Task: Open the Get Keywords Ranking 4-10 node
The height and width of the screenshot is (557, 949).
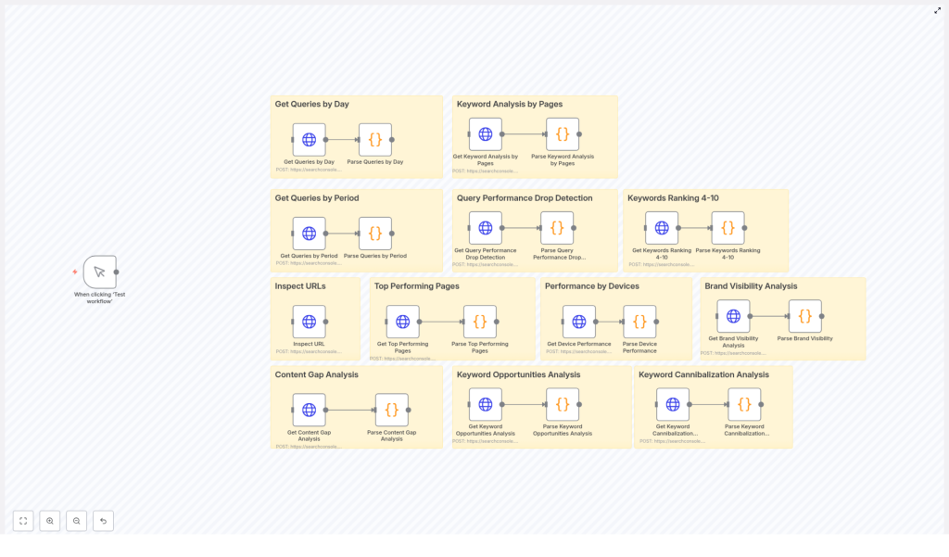Action: (x=661, y=226)
